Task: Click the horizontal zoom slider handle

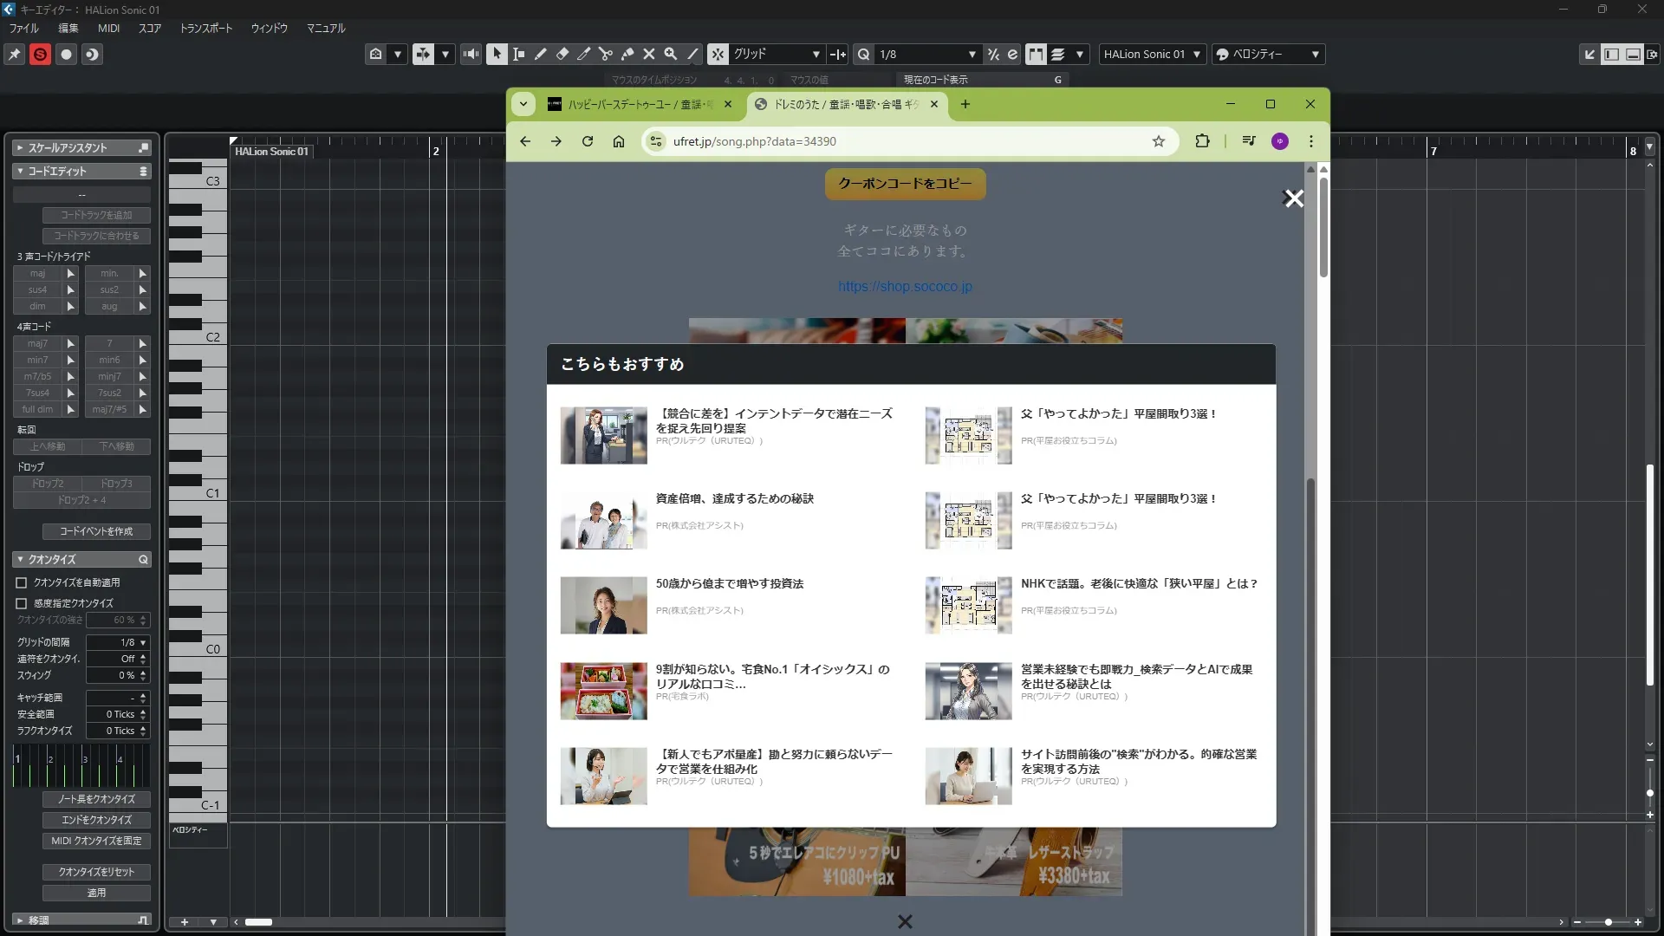Action: [1608, 922]
